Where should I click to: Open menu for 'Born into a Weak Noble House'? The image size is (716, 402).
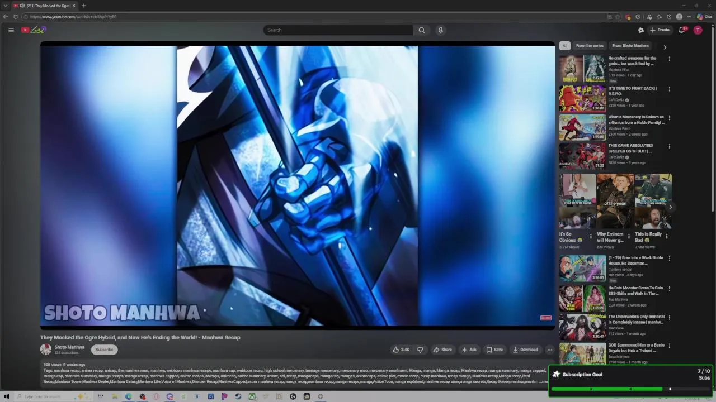coord(669,259)
